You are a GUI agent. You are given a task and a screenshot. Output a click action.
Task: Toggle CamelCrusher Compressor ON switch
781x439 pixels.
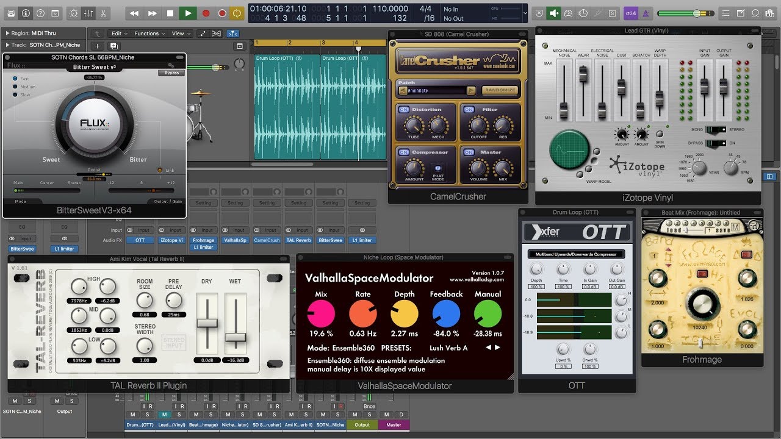point(403,152)
